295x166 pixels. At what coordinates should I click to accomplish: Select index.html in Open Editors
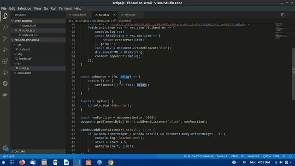click(x=29, y=26)
